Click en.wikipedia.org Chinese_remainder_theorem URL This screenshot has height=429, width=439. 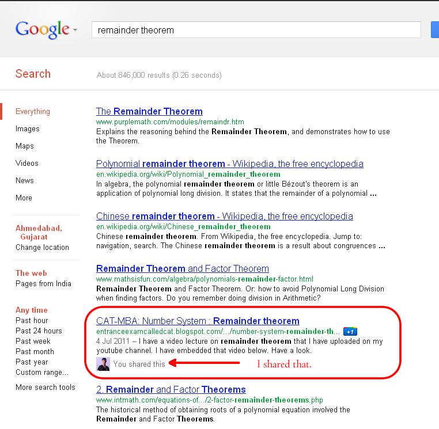[x=183, y=227]
